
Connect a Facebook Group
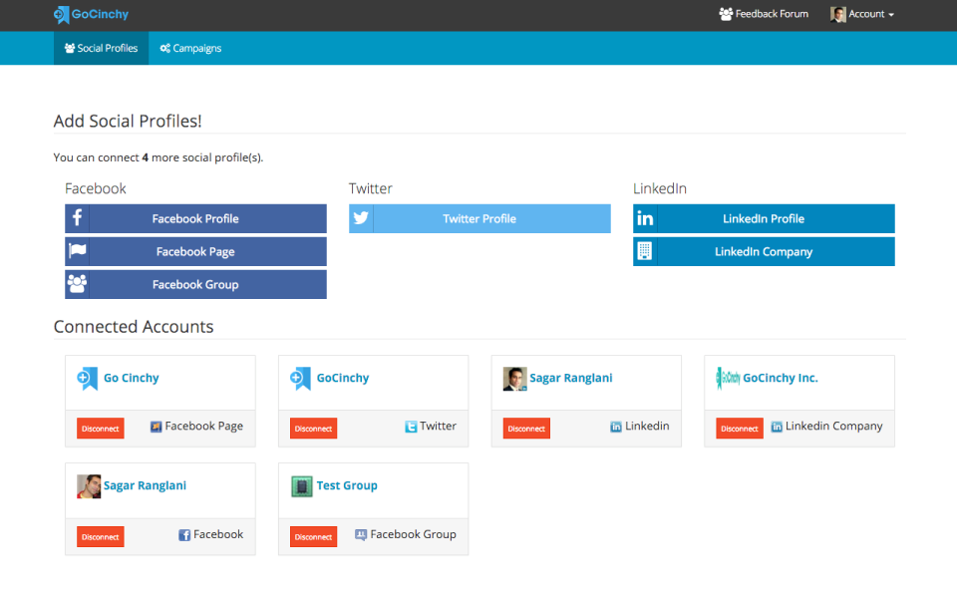click(196, 284)
